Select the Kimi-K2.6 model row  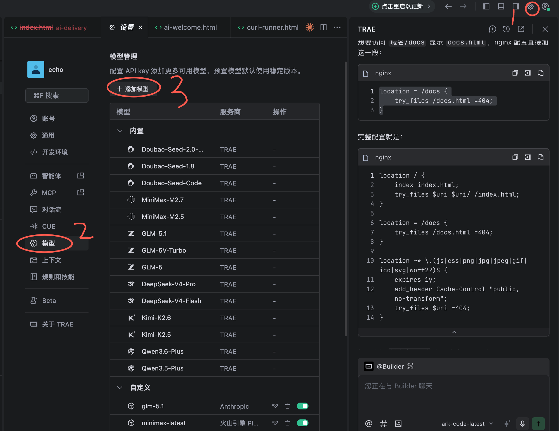(x=215, y=318)
